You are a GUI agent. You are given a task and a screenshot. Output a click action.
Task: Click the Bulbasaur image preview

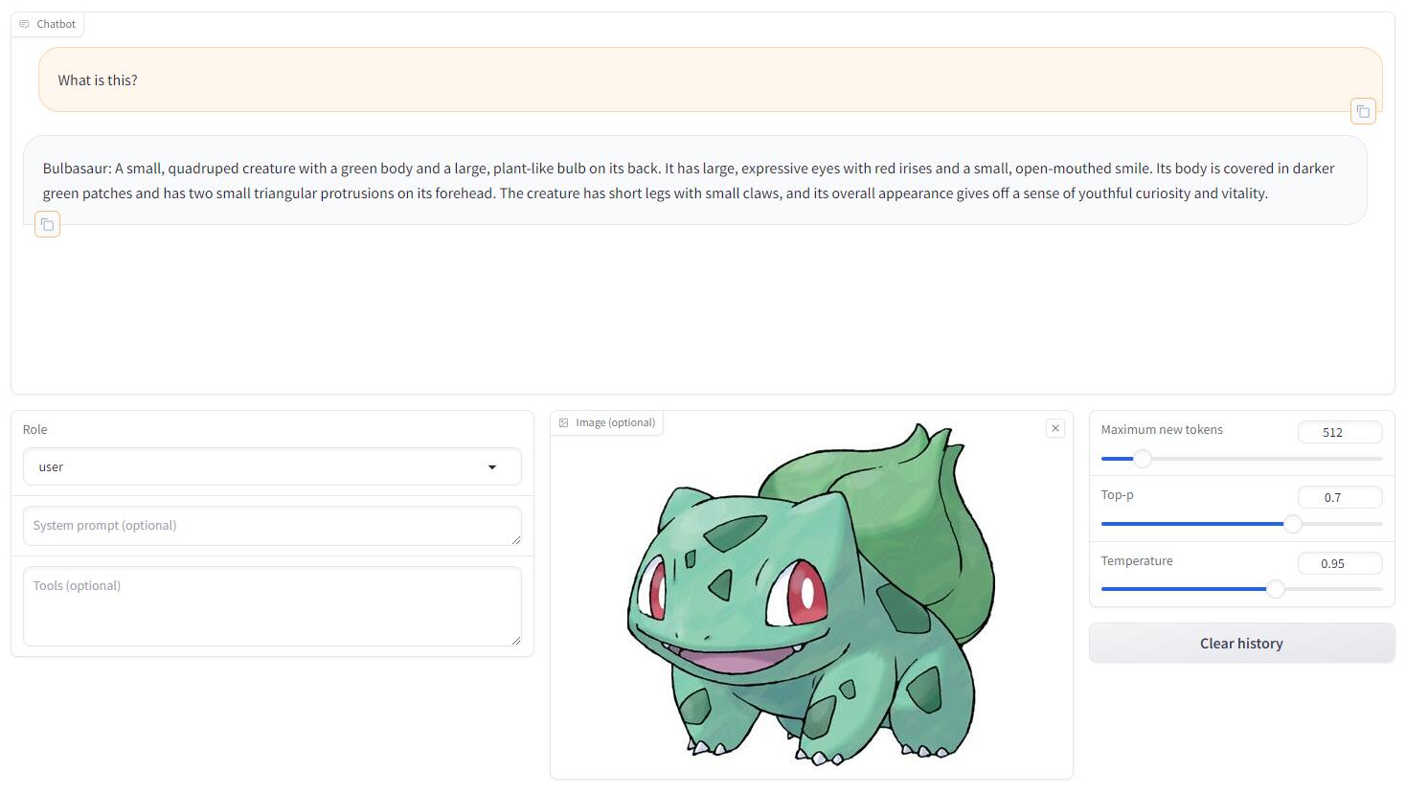click(x=810, y=594)
